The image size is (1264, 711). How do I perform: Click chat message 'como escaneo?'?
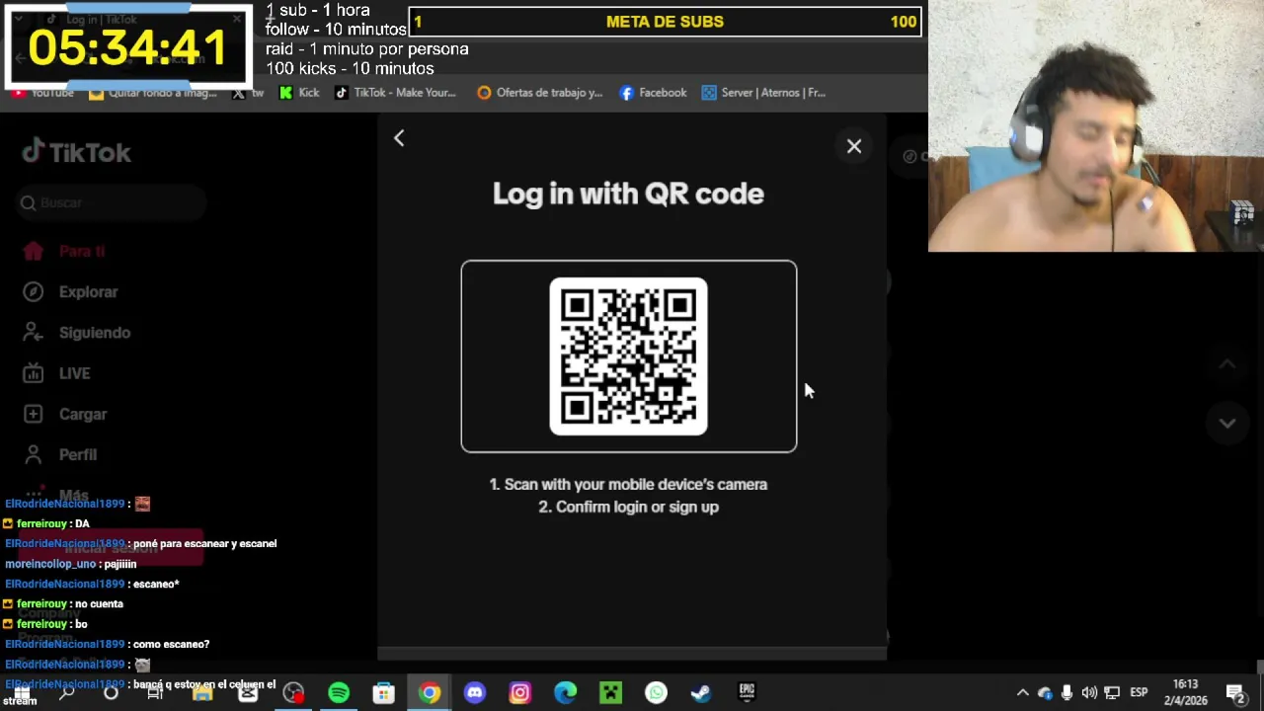(170, 644)
